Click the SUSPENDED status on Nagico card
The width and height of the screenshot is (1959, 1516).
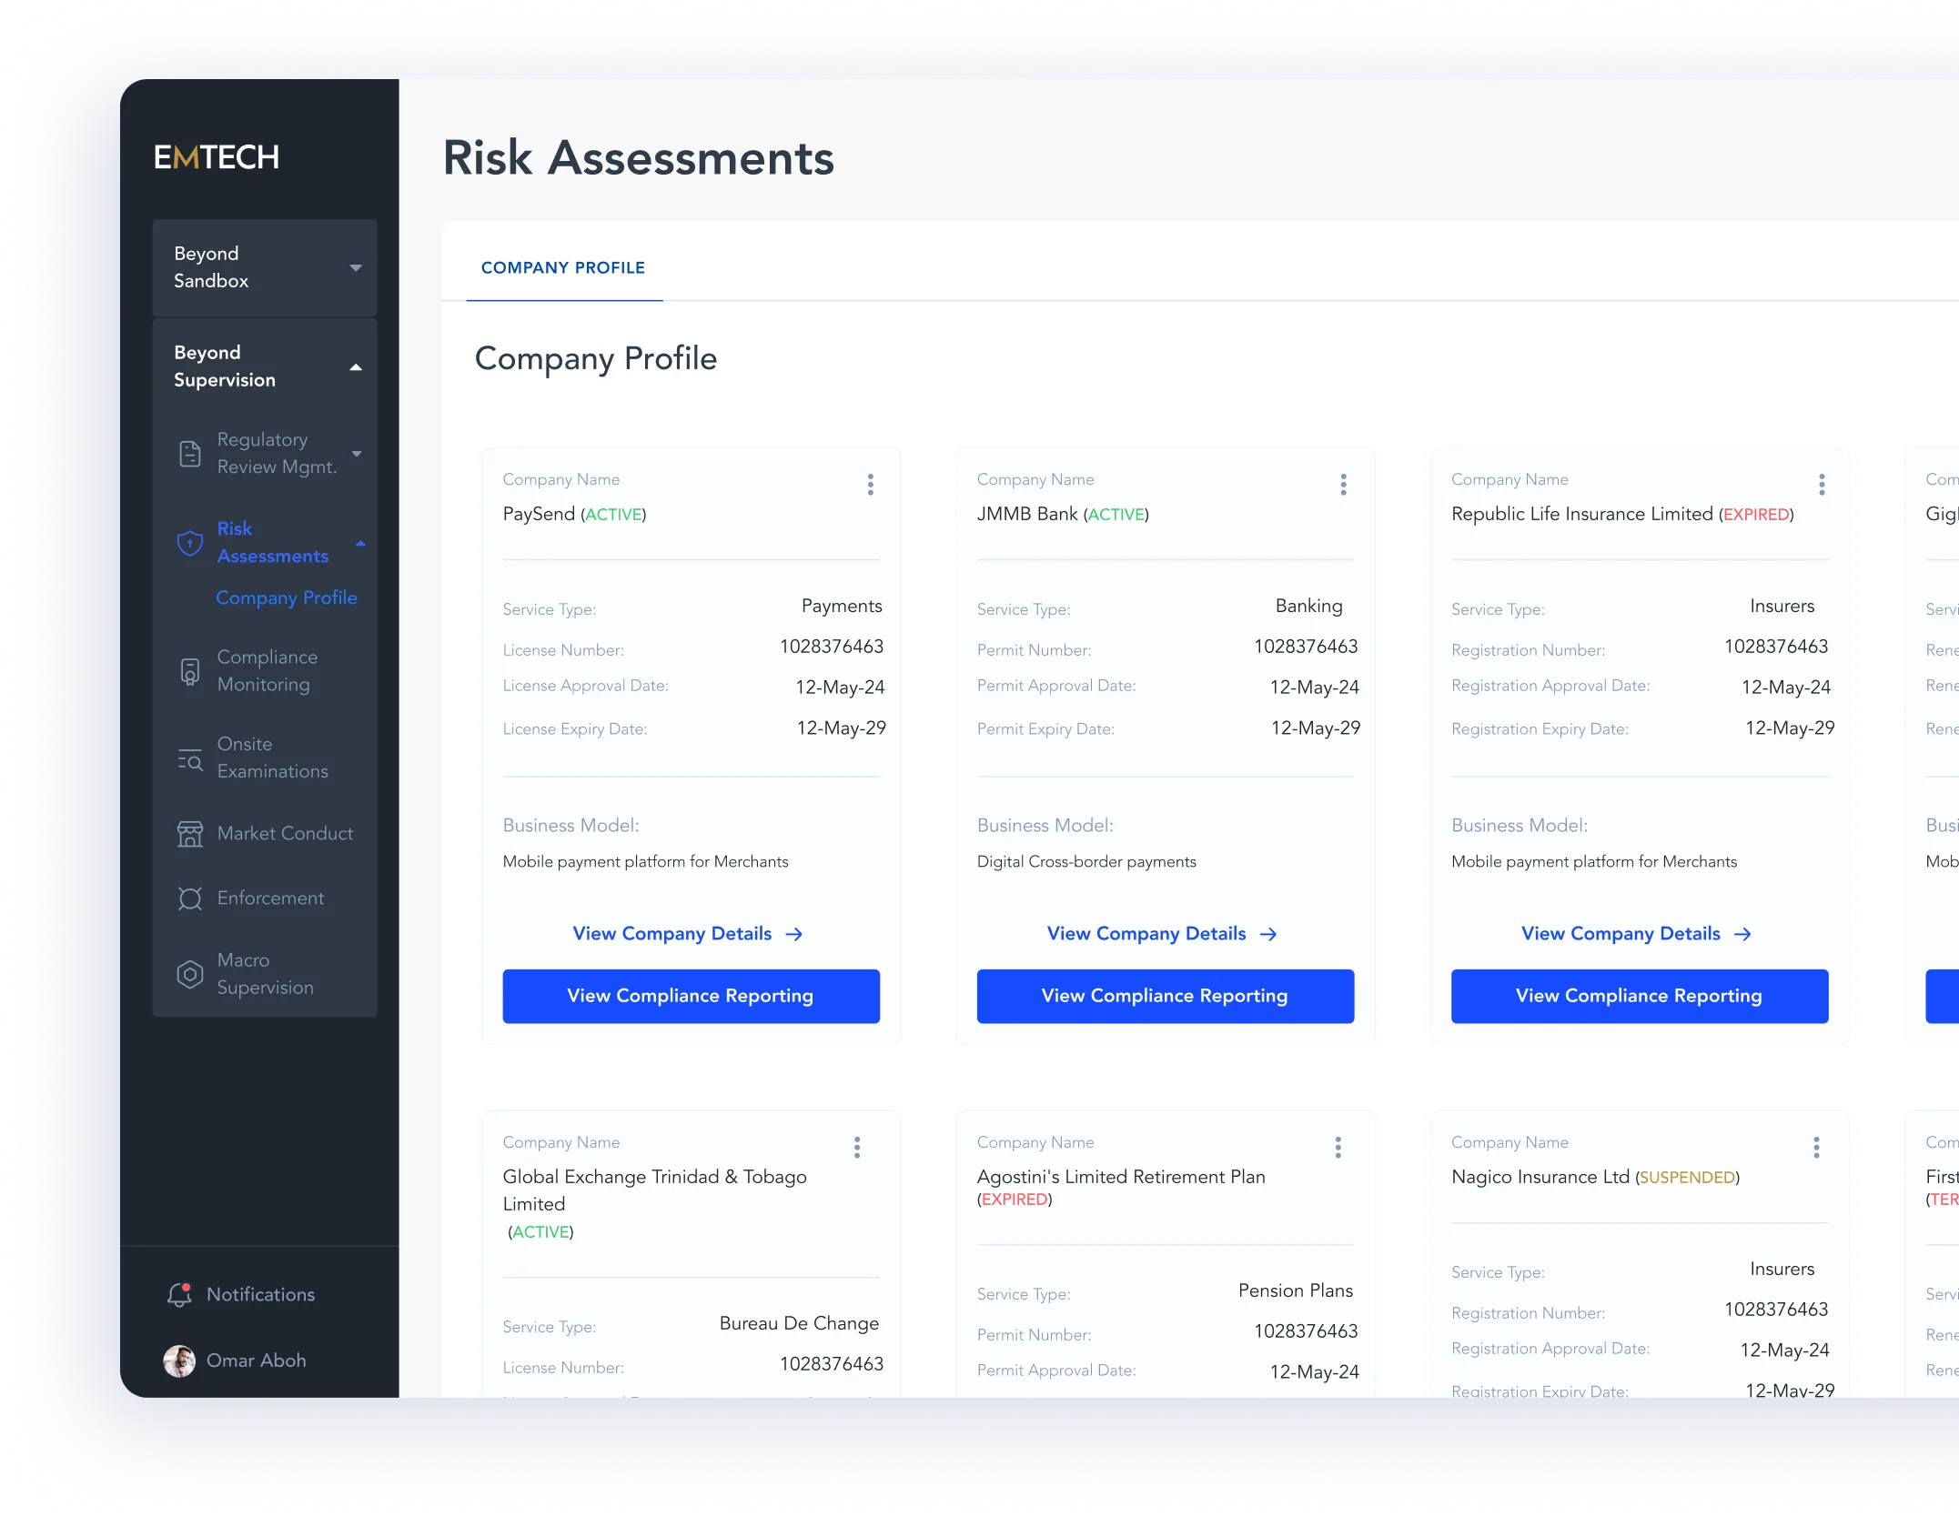pos(1687,1178)
